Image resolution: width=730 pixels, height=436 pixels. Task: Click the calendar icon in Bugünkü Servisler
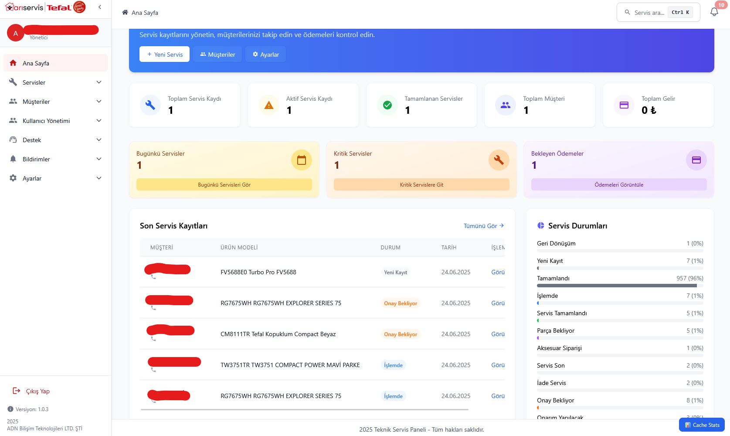click(x=301, y=160)
